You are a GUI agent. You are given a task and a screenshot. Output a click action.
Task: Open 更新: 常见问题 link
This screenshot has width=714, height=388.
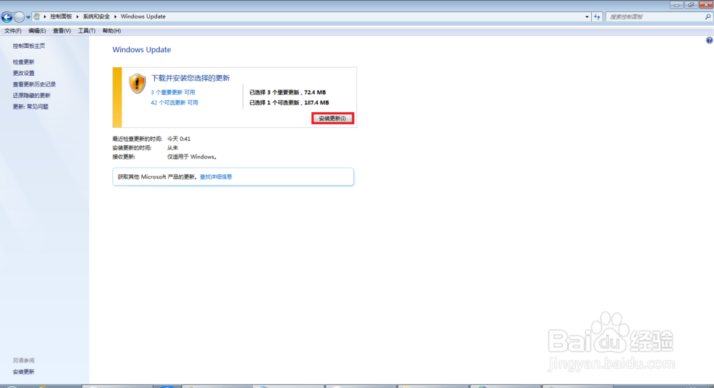tap(31, 106)
